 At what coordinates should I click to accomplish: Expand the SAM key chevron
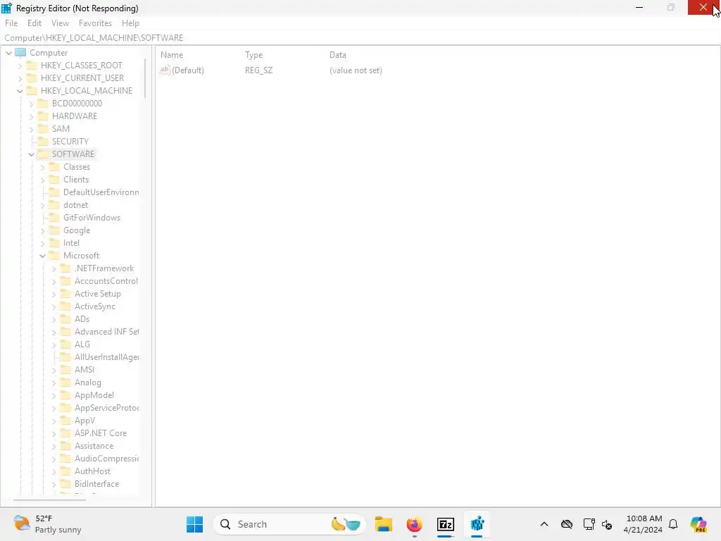pyautogui.click(x=31, y=130)
